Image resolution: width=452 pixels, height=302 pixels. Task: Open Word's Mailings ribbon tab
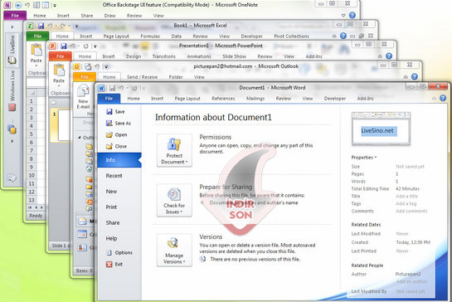255,99
